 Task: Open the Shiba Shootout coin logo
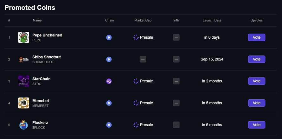click(23, 59)
